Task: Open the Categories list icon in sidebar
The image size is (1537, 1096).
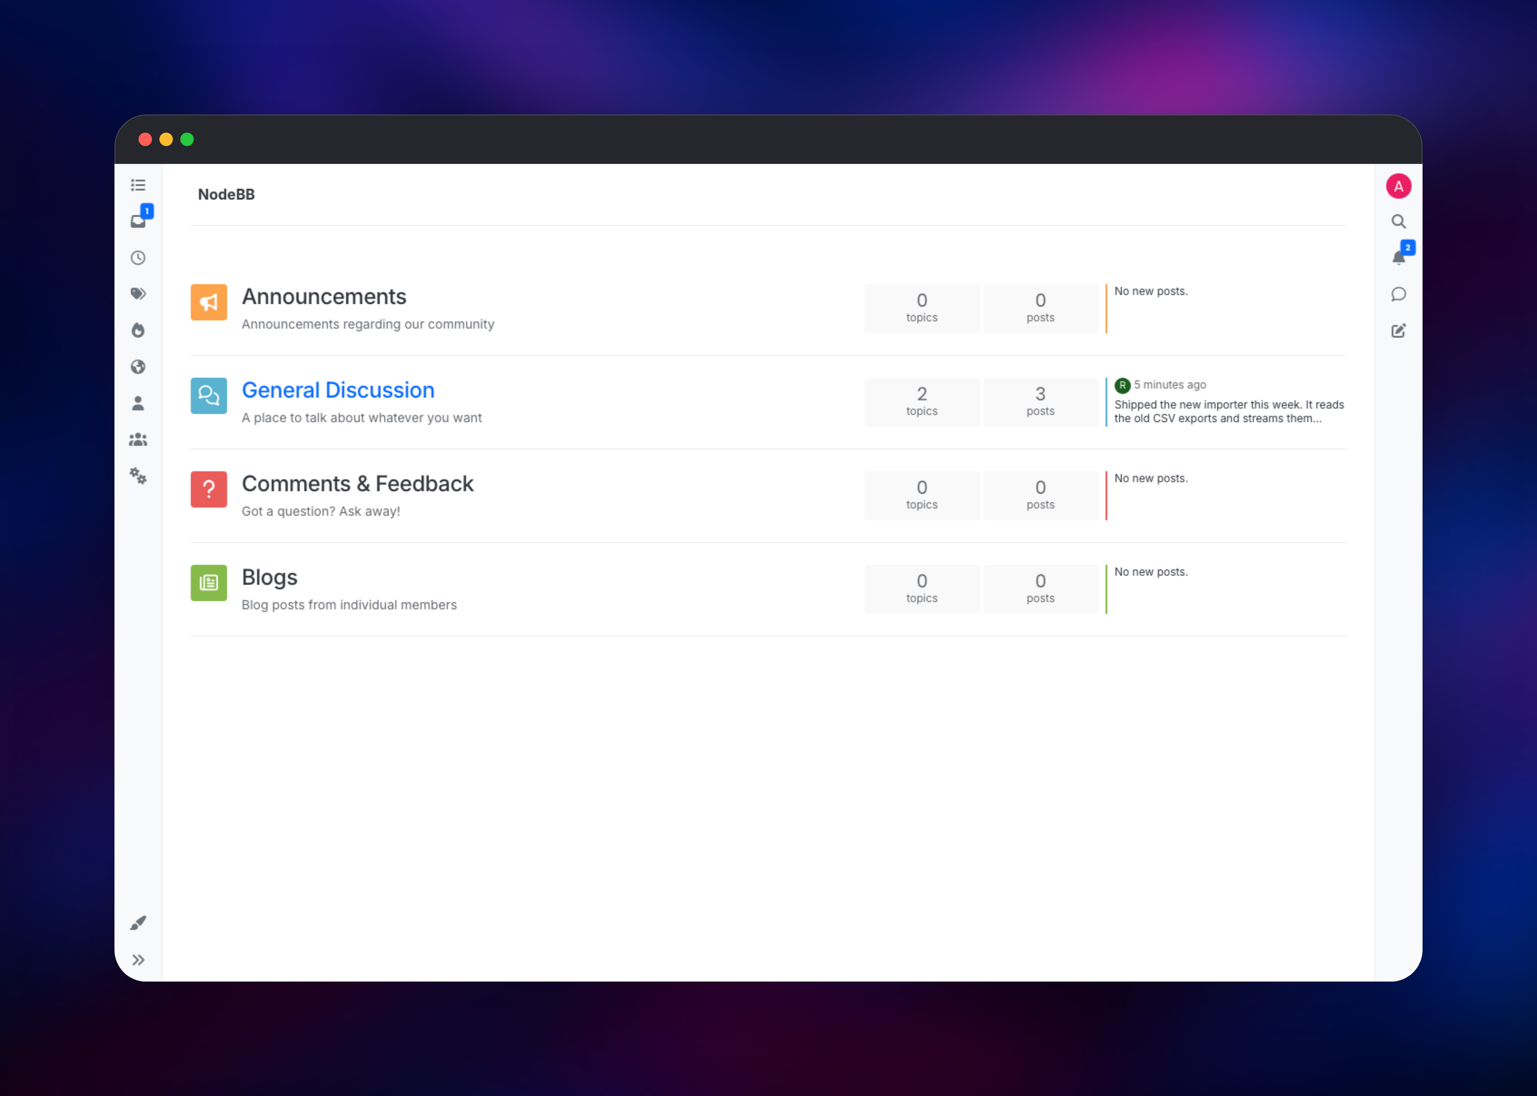Action: tap(139, 185)
